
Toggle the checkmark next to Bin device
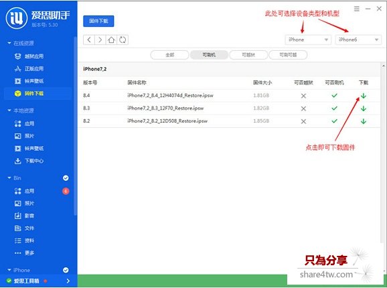[x=66, y=178]
